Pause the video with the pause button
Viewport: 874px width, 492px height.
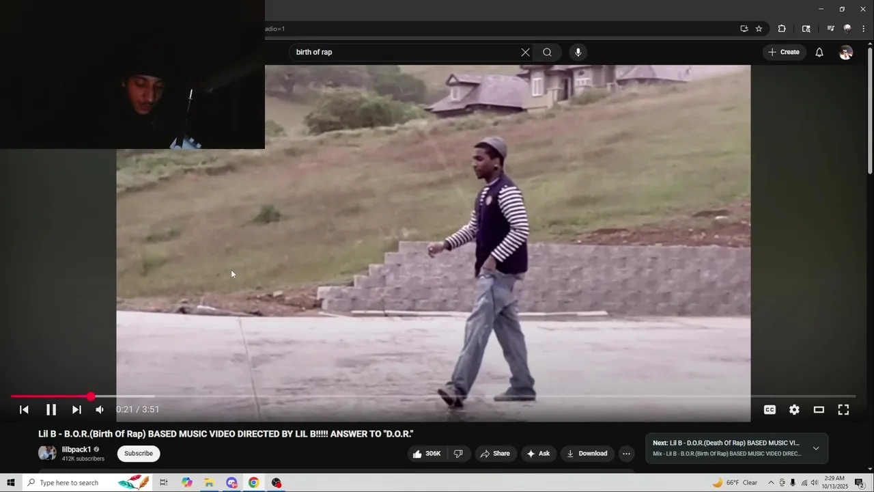click(51, 410)
